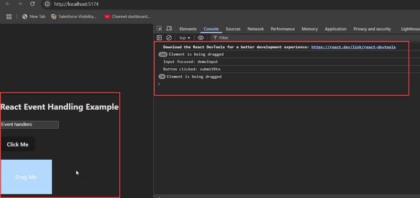Toggle the console sidebar icon
The image size is (420, 198).
(x=160, y=38)
